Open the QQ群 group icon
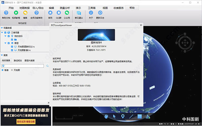This screenshot has width=202, height=126. point(59,13)
